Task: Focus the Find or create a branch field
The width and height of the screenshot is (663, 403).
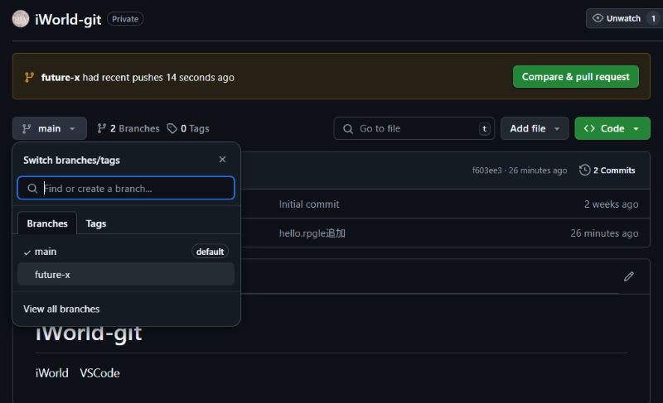Action: [126, 188]
